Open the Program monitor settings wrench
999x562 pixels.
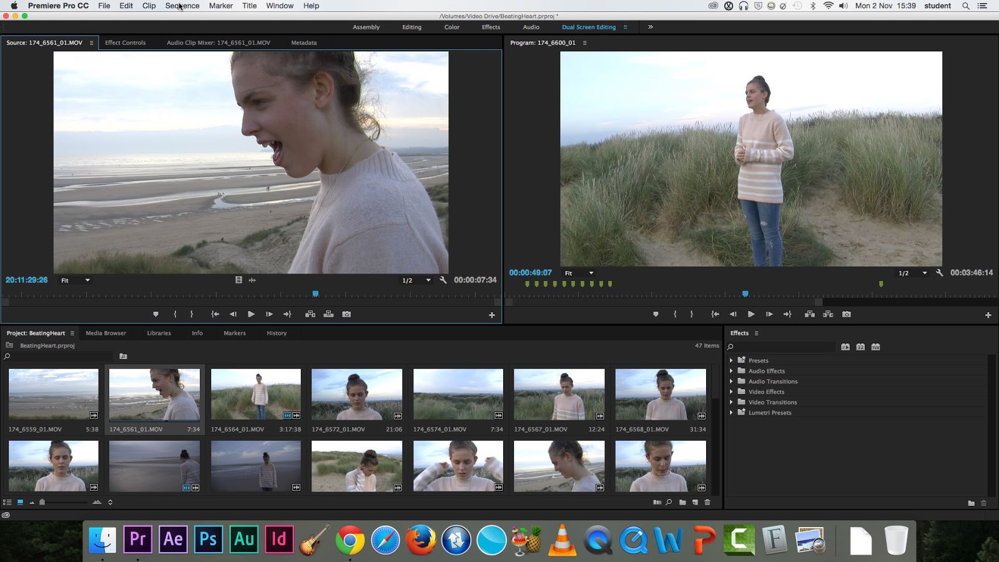[x=940, y=273]
